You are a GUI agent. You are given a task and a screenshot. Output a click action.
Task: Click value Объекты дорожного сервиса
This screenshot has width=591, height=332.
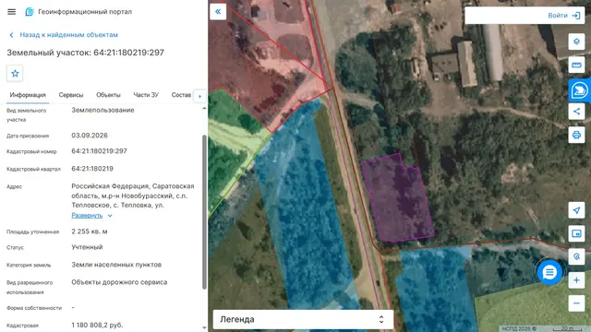pos(119,282)
